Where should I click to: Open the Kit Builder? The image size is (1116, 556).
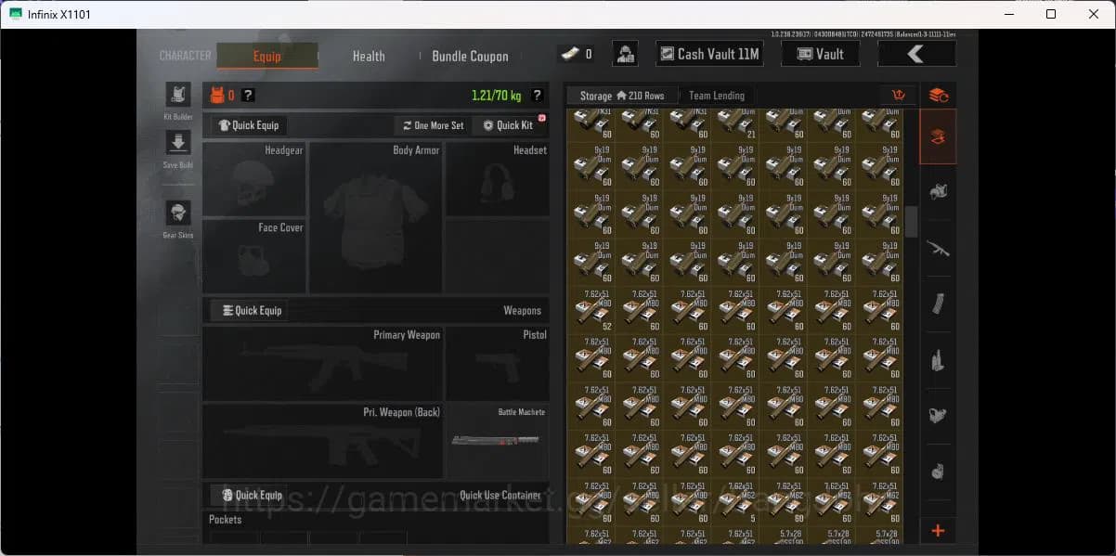178,95
